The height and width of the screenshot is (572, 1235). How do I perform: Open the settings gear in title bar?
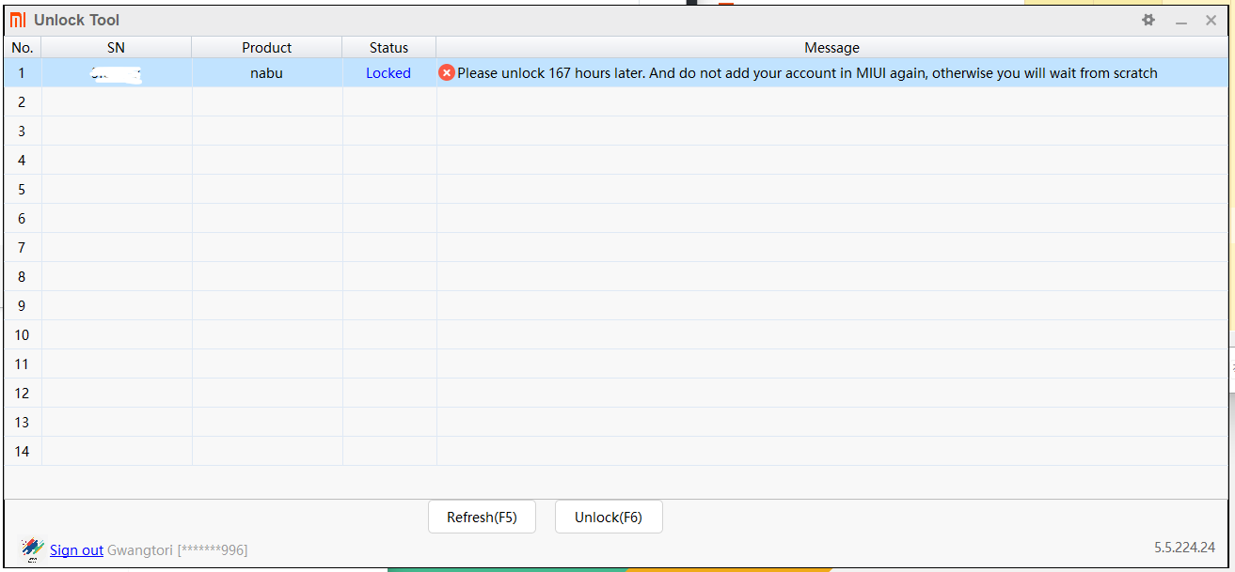click(x=1148, y=20)
